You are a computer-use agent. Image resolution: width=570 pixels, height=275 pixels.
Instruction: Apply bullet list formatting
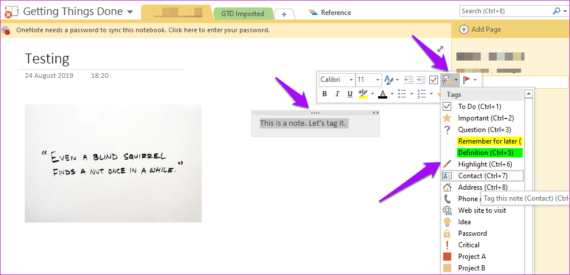tap(402, 94)
